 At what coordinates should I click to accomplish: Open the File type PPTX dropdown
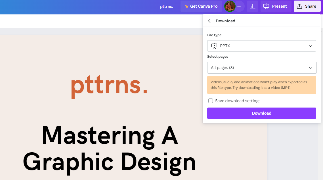(x=262, y=46)
